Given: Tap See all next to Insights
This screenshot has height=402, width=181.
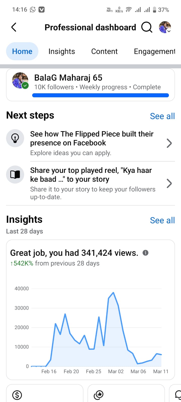Looking at the screenshot, I should [x=162, y=220].
